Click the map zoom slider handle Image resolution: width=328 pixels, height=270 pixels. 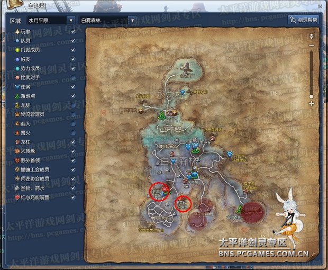pos(311,96)
